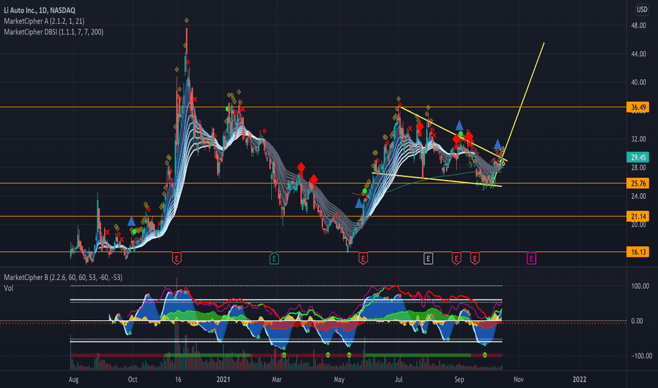Select the Vol indicator label

pyautogui.click(x=8, y=288)
